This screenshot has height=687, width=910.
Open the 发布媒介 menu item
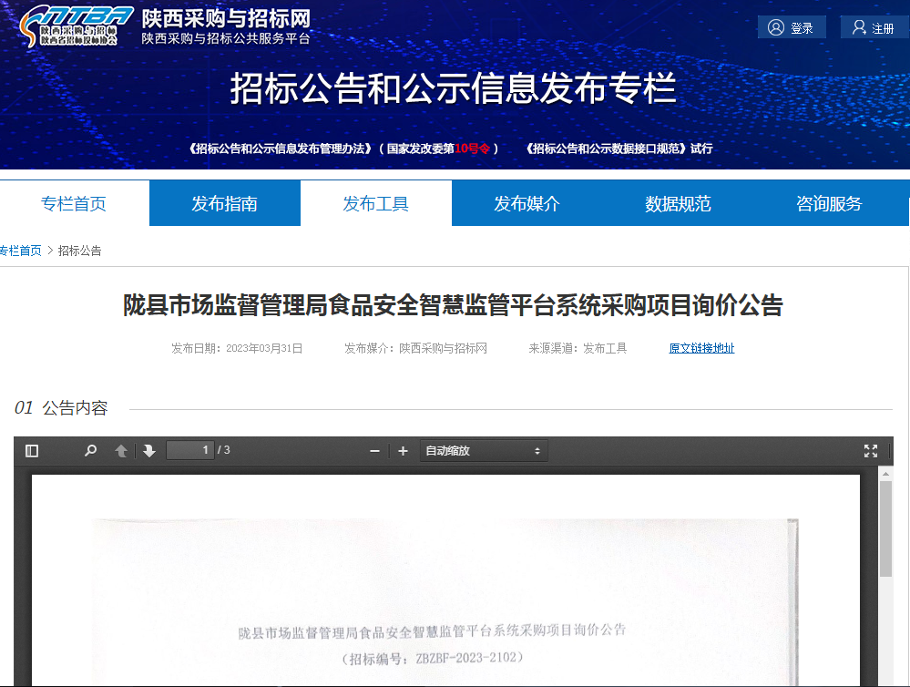click(527, 203)
